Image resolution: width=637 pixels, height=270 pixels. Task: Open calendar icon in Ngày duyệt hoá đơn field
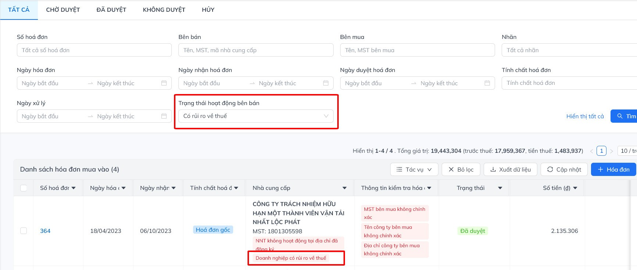coord(487,83)
